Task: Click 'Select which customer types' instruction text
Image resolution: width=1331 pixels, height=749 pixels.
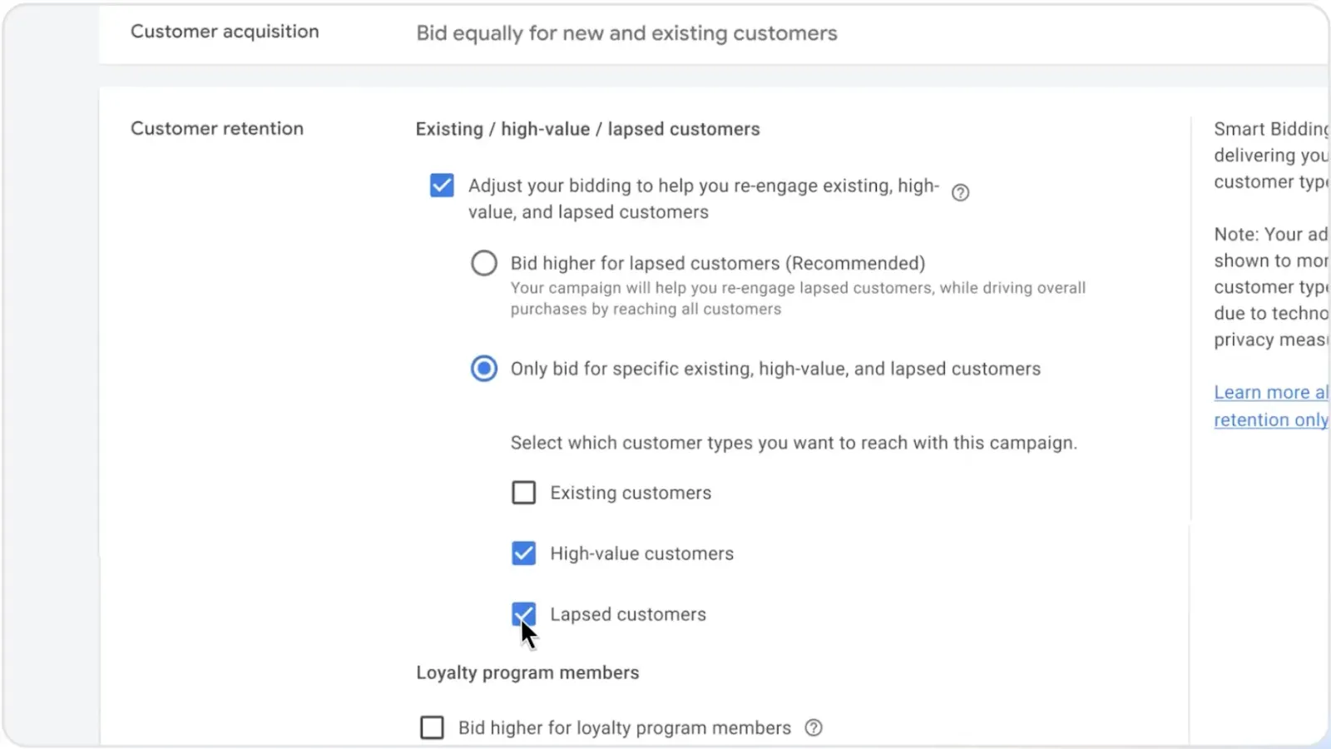Action: click(x=794, y=444)
